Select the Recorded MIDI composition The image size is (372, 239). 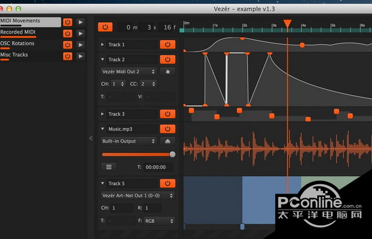point(30,33)
